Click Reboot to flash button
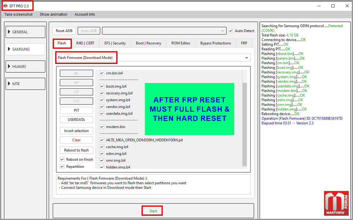353x220 pixels. (x=76, y=150)
